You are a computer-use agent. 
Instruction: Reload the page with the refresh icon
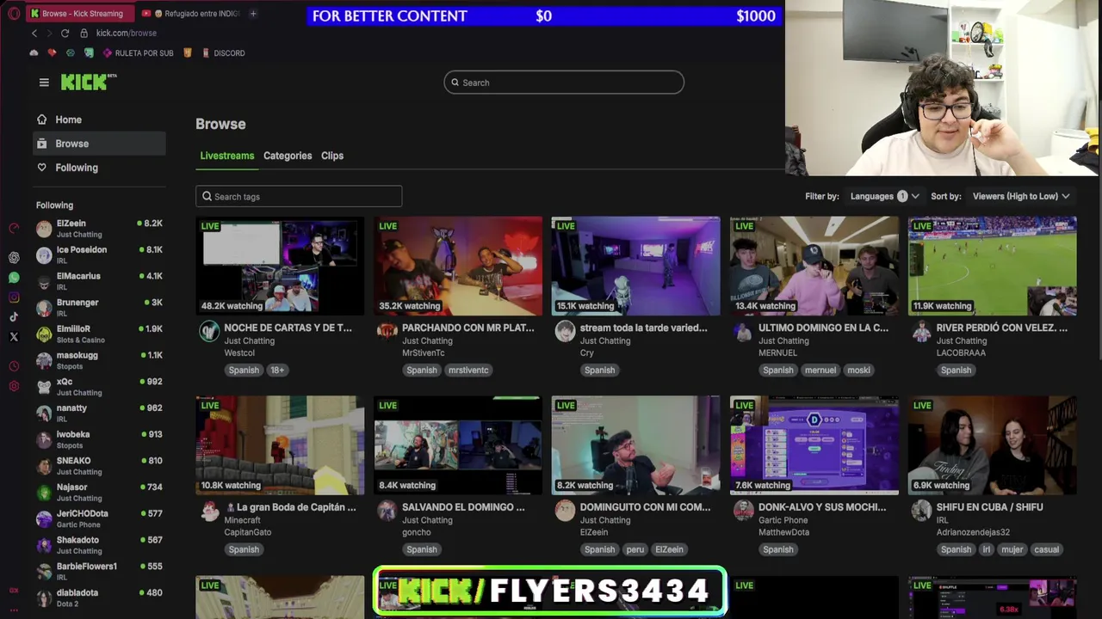[x=65, y=33]
